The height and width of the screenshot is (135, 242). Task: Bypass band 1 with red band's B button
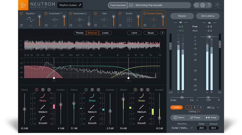[x=43, y=89]
